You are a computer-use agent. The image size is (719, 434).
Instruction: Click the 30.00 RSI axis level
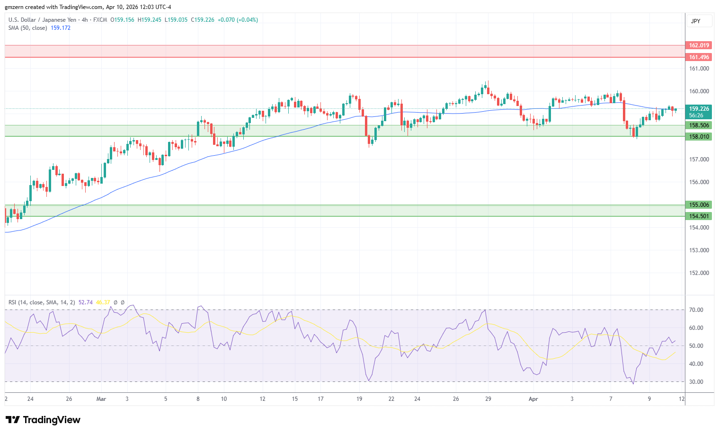coord(696,382)
